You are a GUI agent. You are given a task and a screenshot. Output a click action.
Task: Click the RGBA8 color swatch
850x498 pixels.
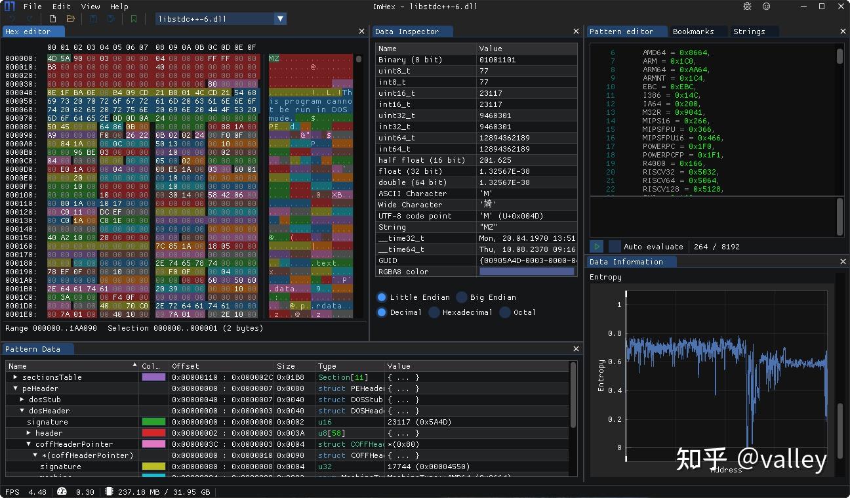point(527,271)
